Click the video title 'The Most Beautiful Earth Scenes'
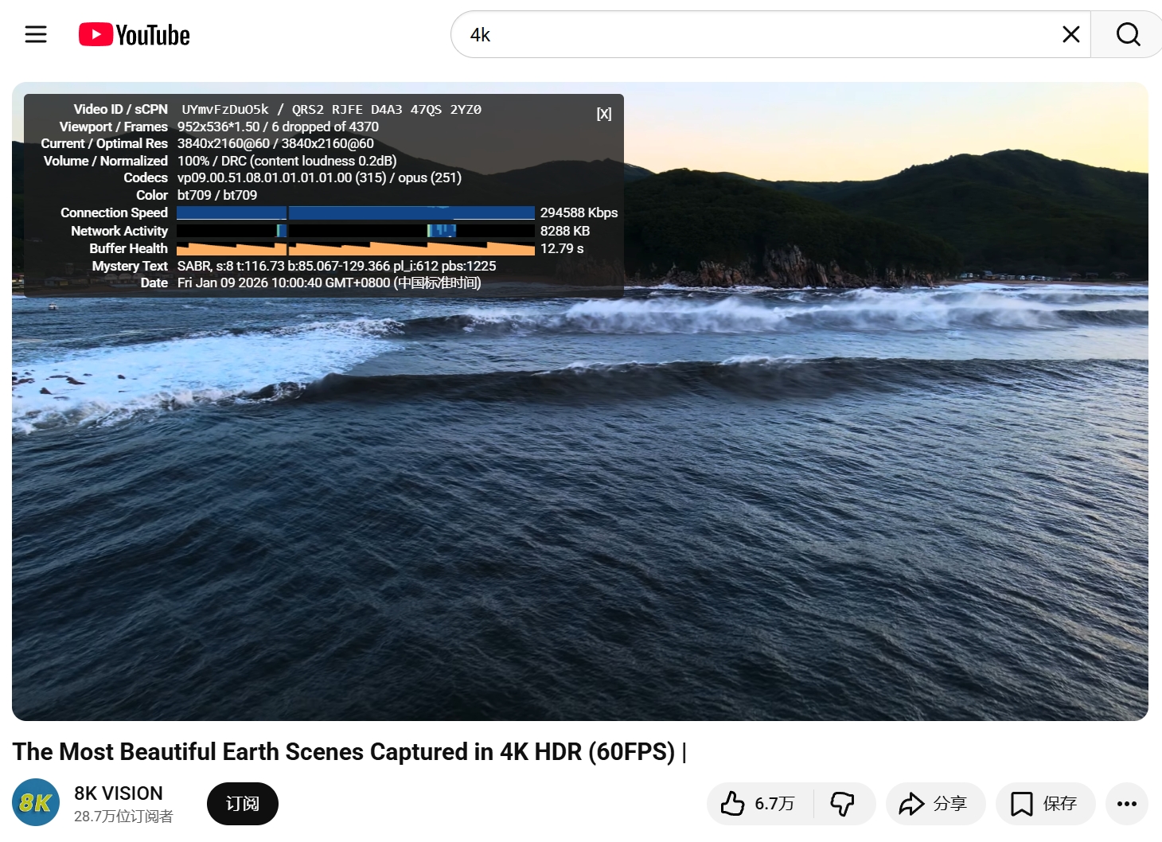This screenshot has height=842, width=1162. click(344, 752)
